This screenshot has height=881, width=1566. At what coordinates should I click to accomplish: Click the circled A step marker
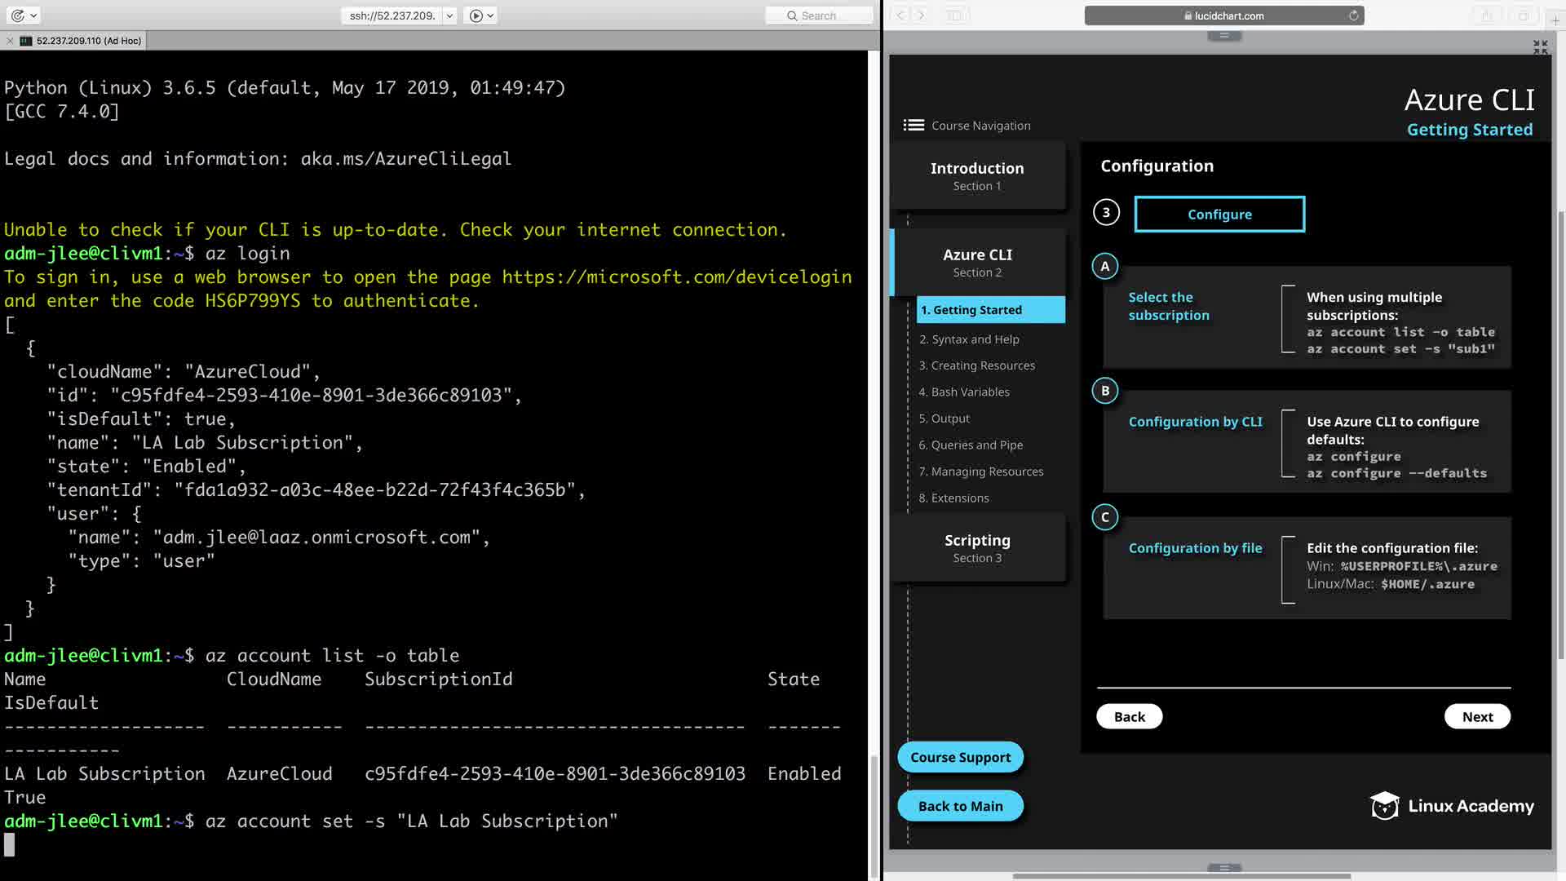[1105, 266]
